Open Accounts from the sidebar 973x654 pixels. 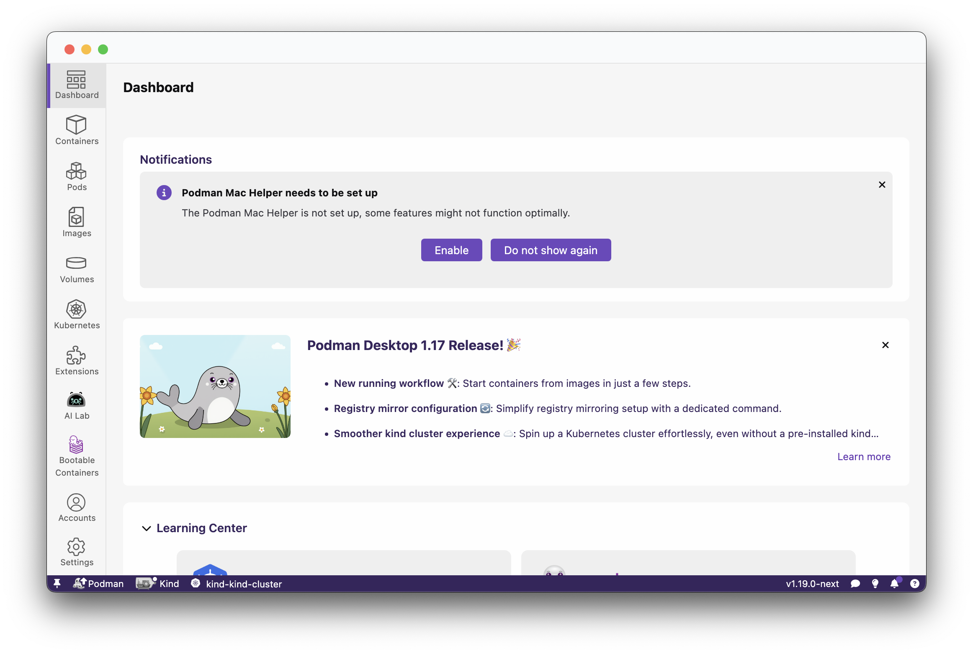pos(76,507)
